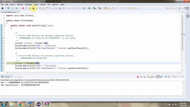Maximize the editor area view button
Viewport: 190px width, 107px height.
click(183, 12)
